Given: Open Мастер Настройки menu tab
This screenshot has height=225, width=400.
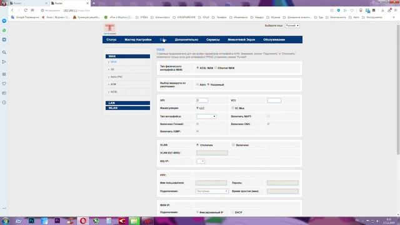Looking at the screenshot, I should (x=138, y=39).
